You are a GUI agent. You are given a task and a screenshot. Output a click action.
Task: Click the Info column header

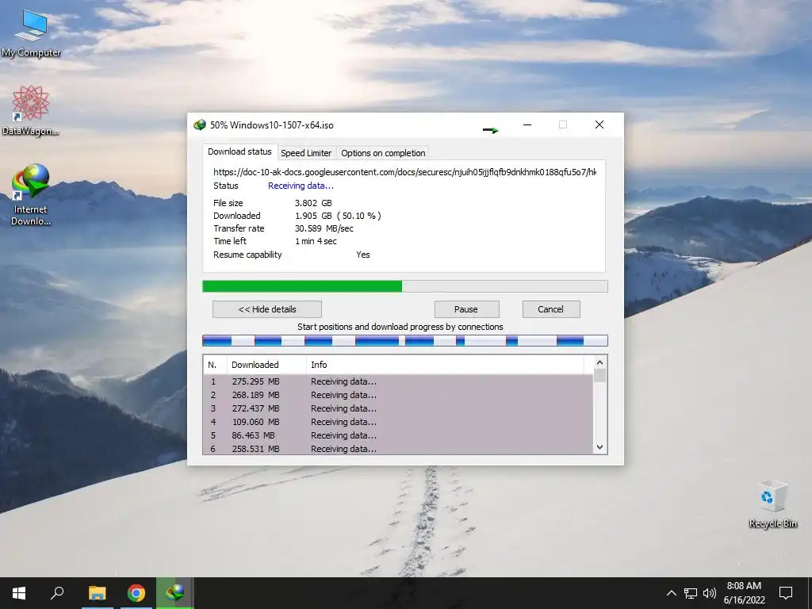(444, 365)
